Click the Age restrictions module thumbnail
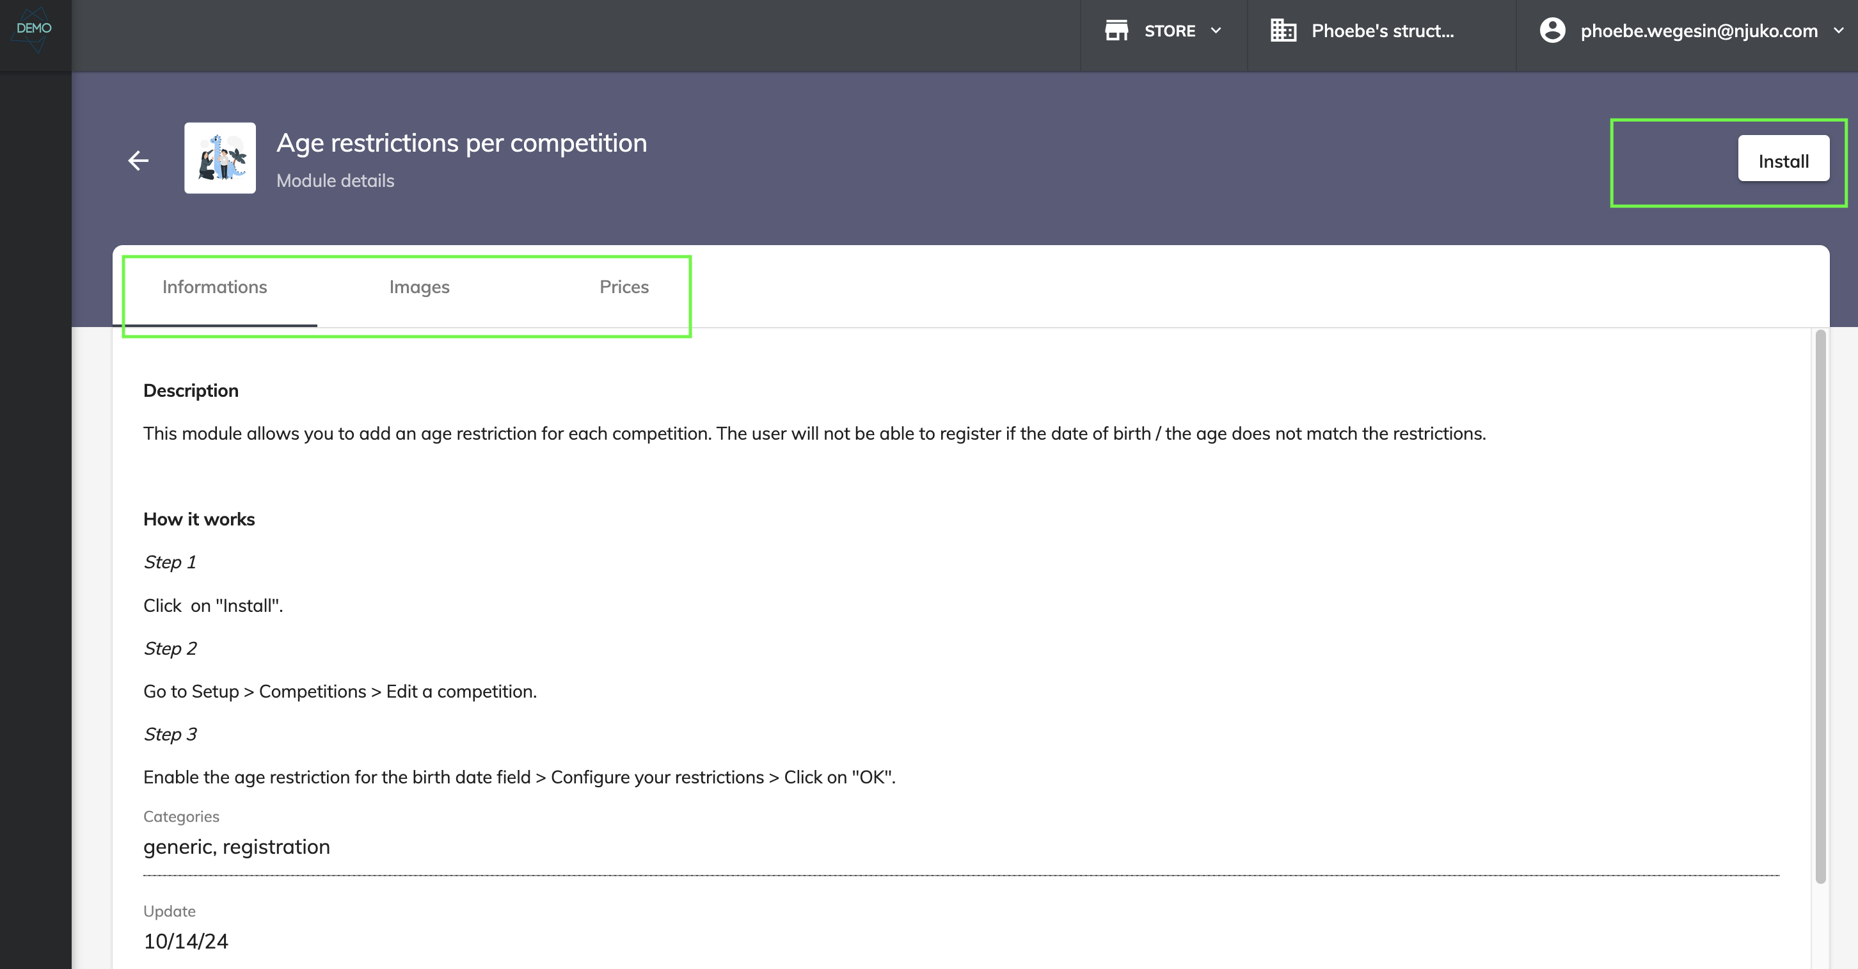Image resolution: width=1858 pixels, height=969 pixels. 220,158
